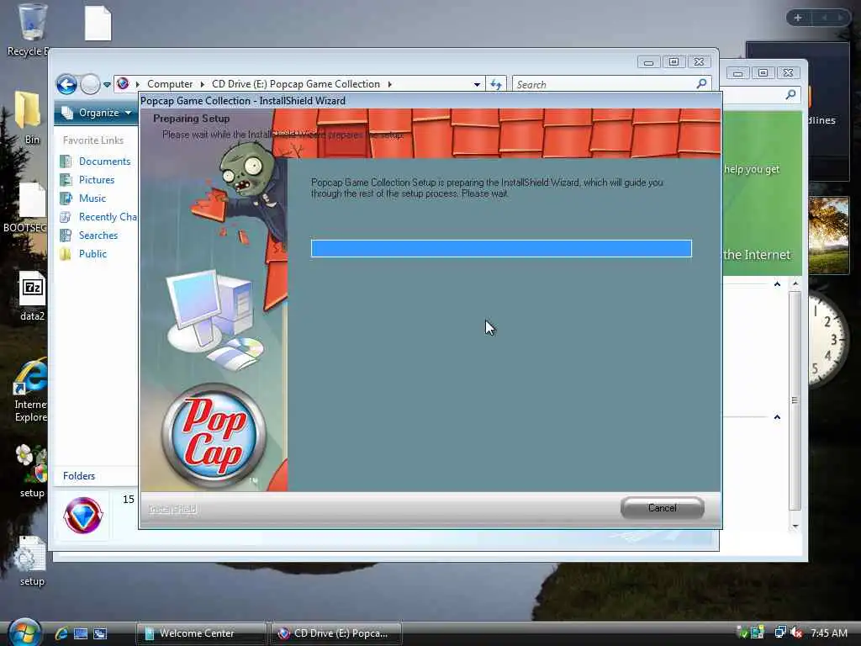Expand arrow after Popcap Game Collection path
This screenshot has height=646, width=861.
(x=390, y=84)
